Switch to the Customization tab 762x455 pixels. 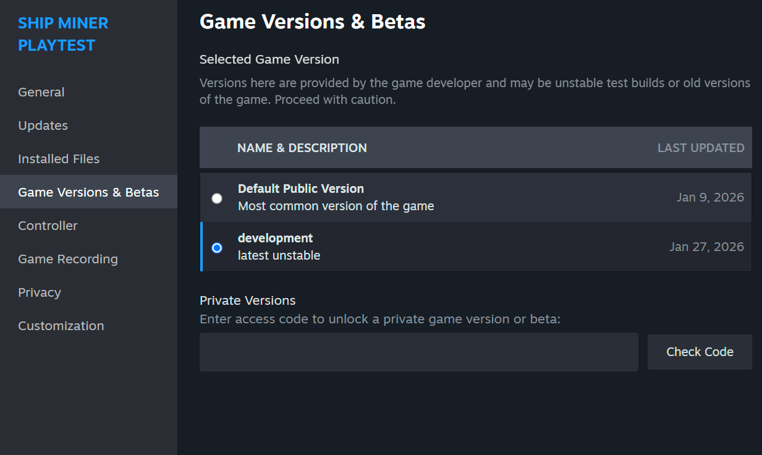(x=61, y=326)
